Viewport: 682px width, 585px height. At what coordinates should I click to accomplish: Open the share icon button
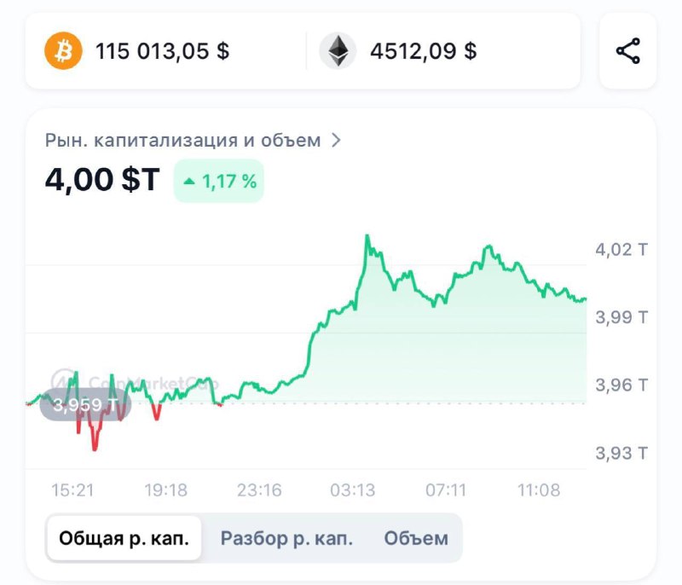point(627,51)
